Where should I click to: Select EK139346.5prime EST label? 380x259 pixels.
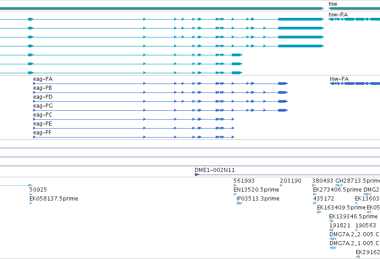[353, 217]
